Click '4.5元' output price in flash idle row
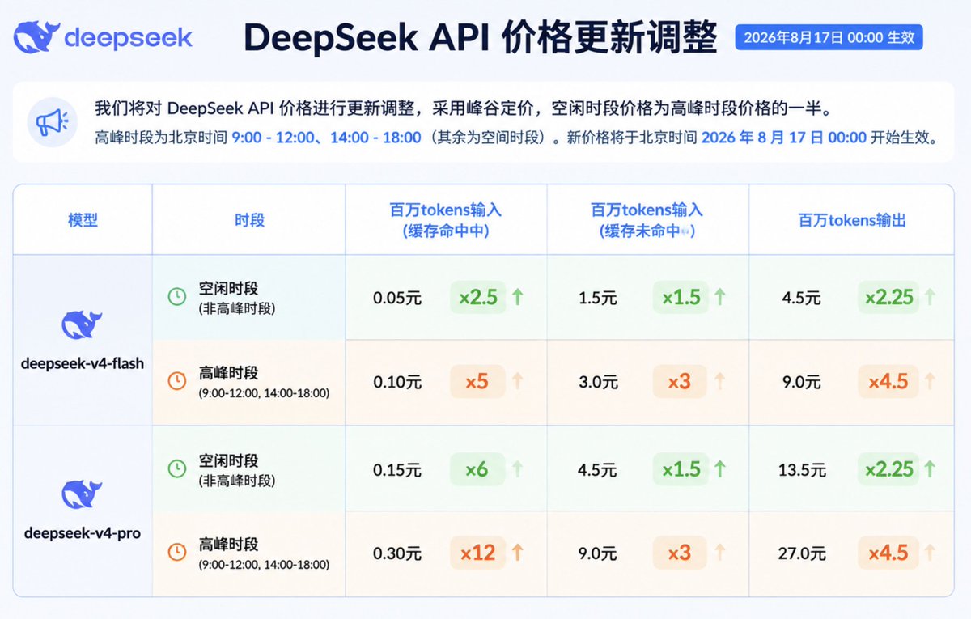This screenshot has height=619, width=971. point(801,298)
